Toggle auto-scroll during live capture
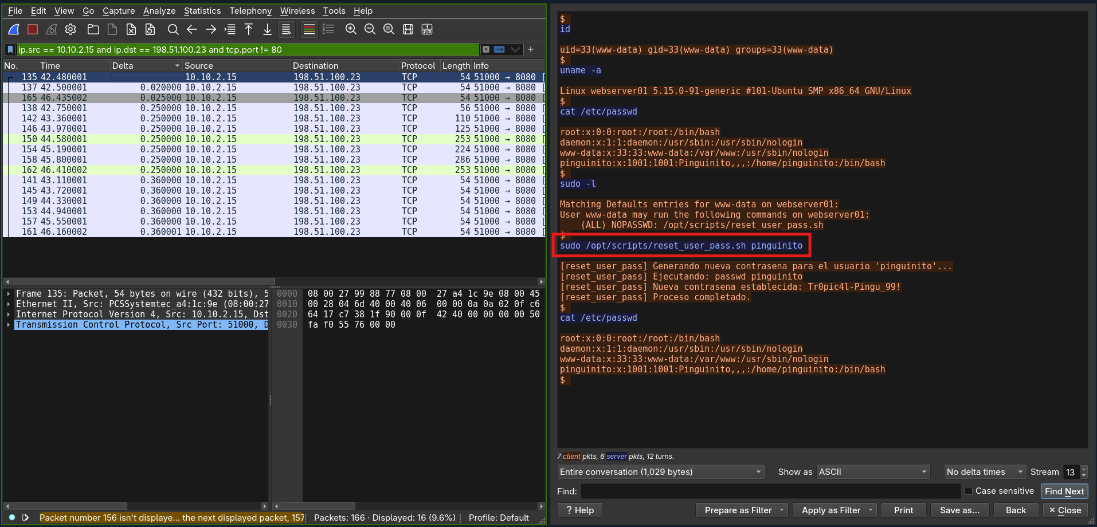Viewport: 1097px width, 527px height. pos(287,29)
